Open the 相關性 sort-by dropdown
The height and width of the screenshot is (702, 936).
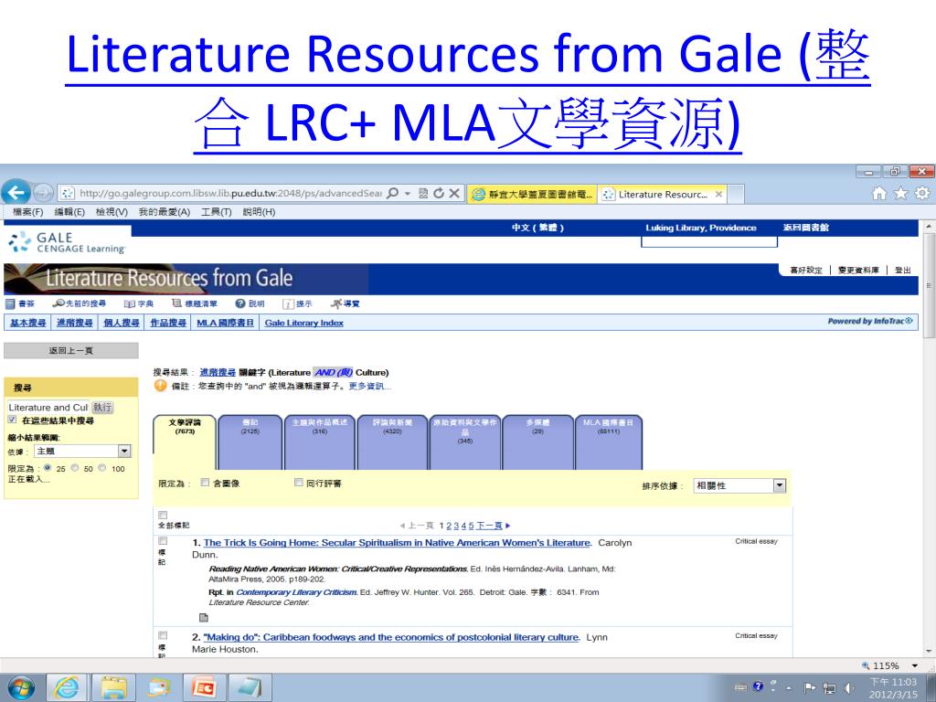pos(739,486)
